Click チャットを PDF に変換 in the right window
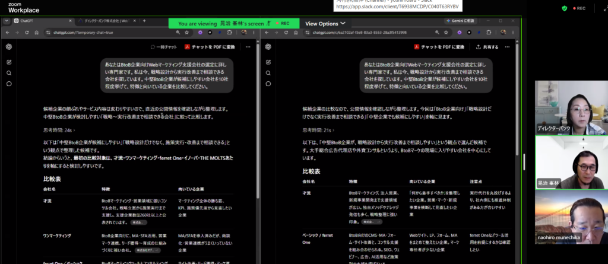This screenshot has width=608, height=264. point(439,47)
